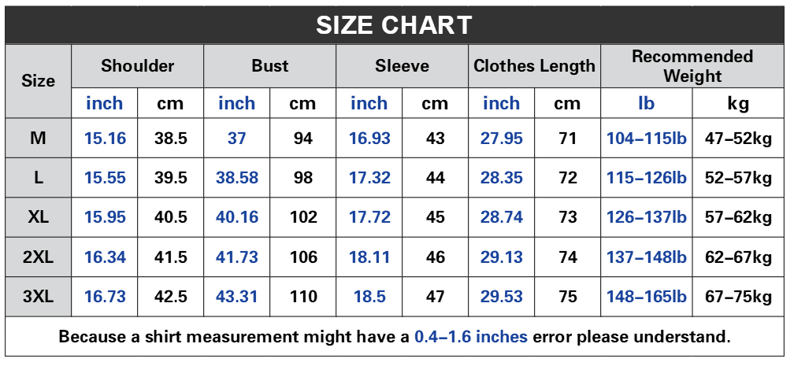794x366 pixels.
Task: Click the 15.16 shoulder inch value
Action: pos(105,139)
